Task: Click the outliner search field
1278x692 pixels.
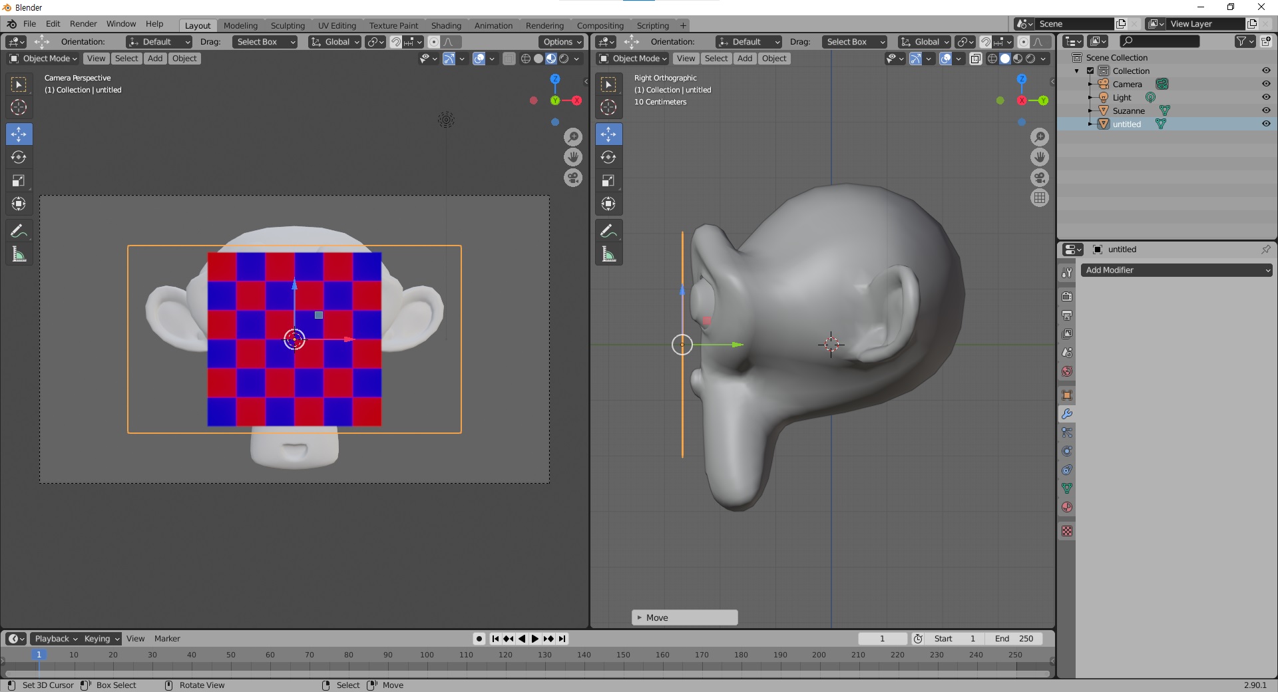Action: coord(1160,41)
